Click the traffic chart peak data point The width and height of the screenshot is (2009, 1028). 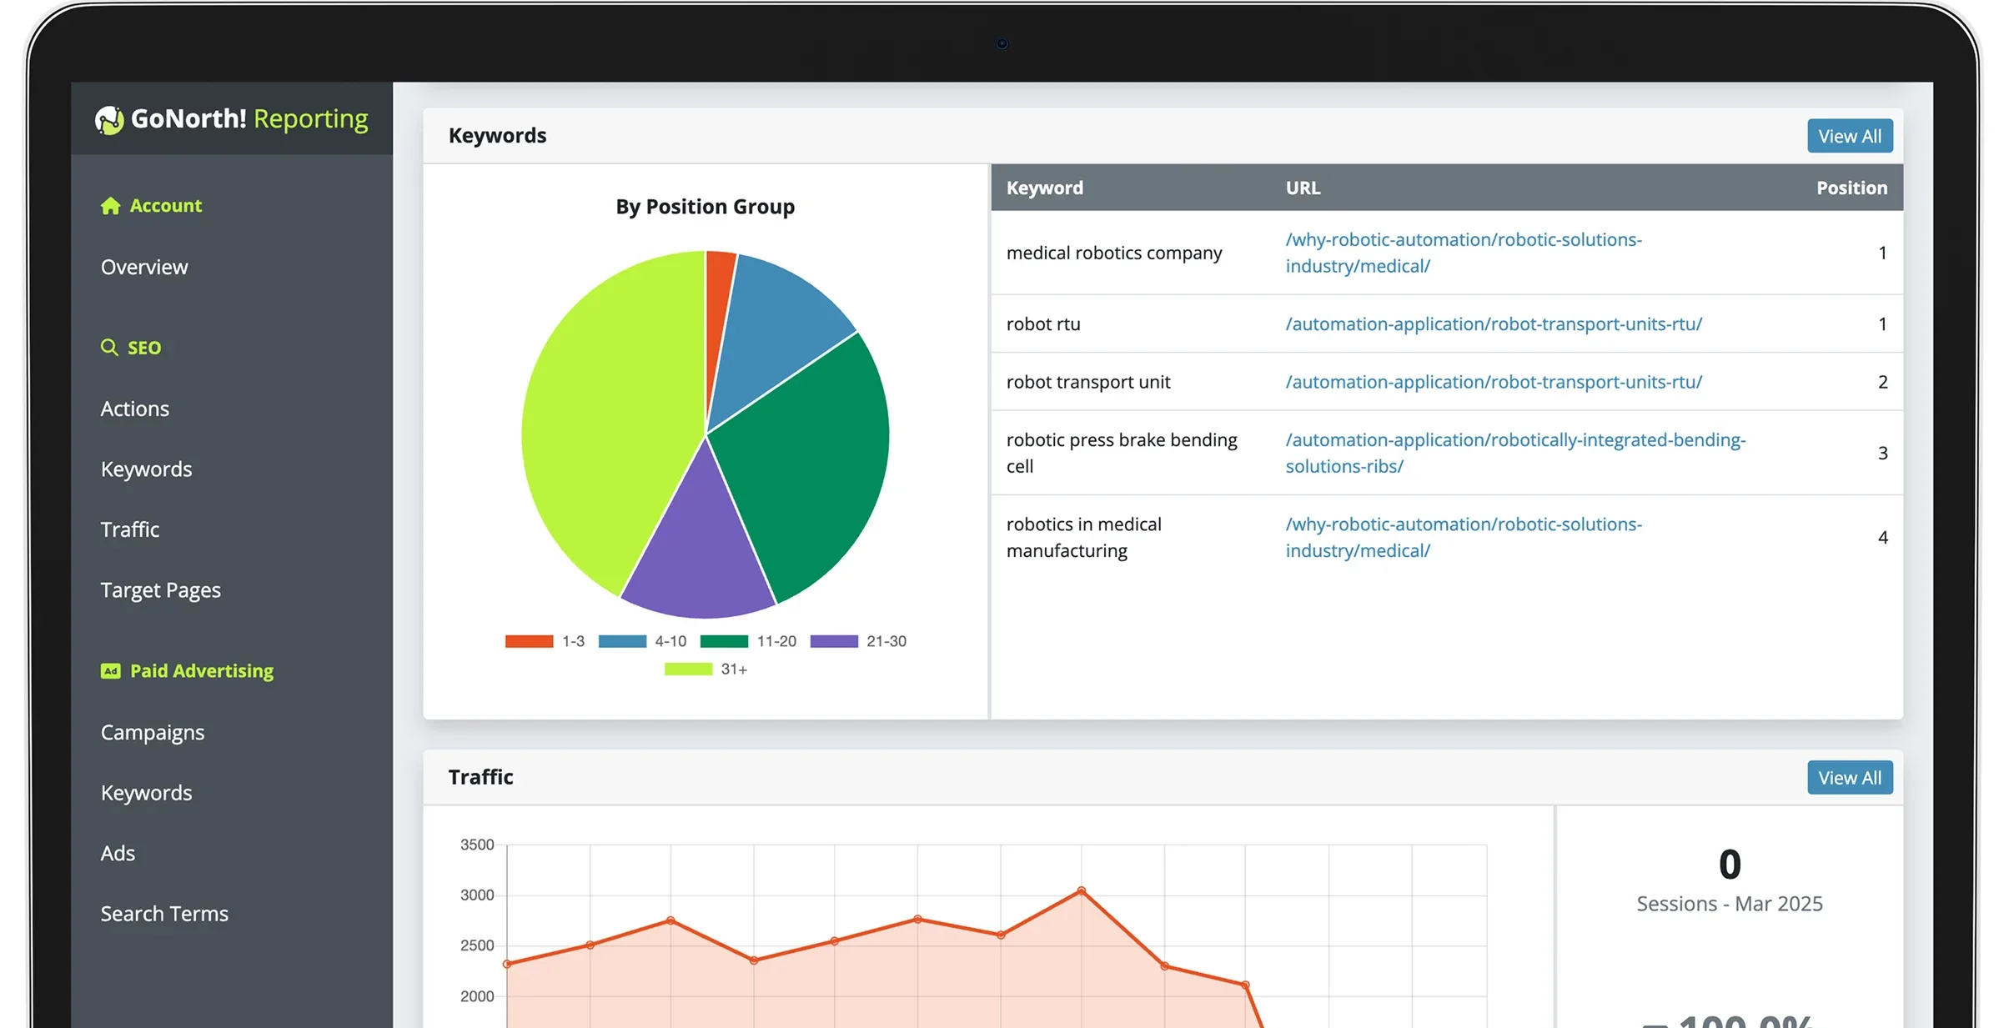tap(1081, 890)
